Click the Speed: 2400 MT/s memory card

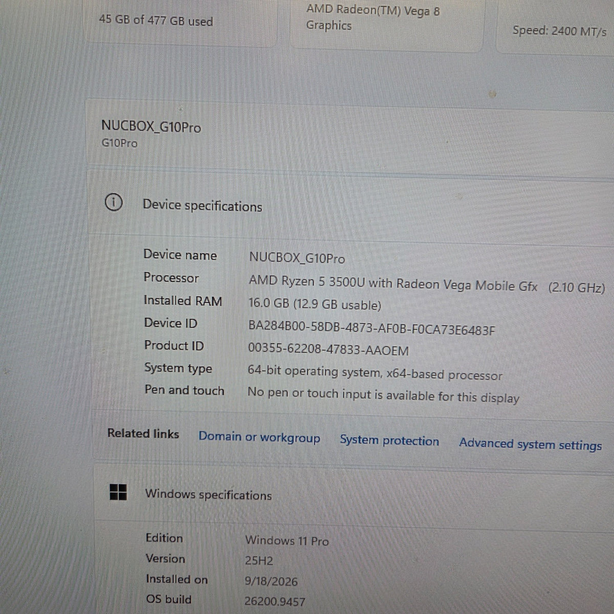click(x=555, y=28)
